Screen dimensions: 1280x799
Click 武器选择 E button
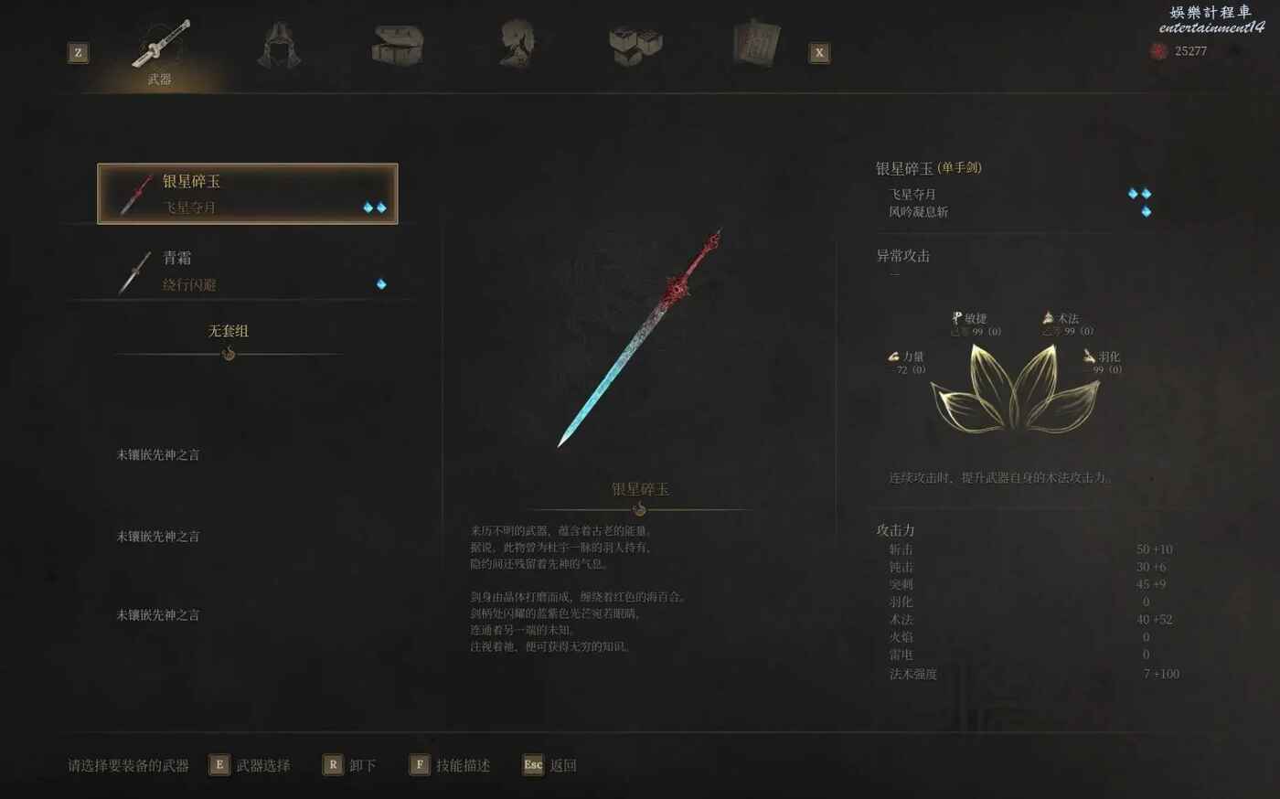coord(250,765)
